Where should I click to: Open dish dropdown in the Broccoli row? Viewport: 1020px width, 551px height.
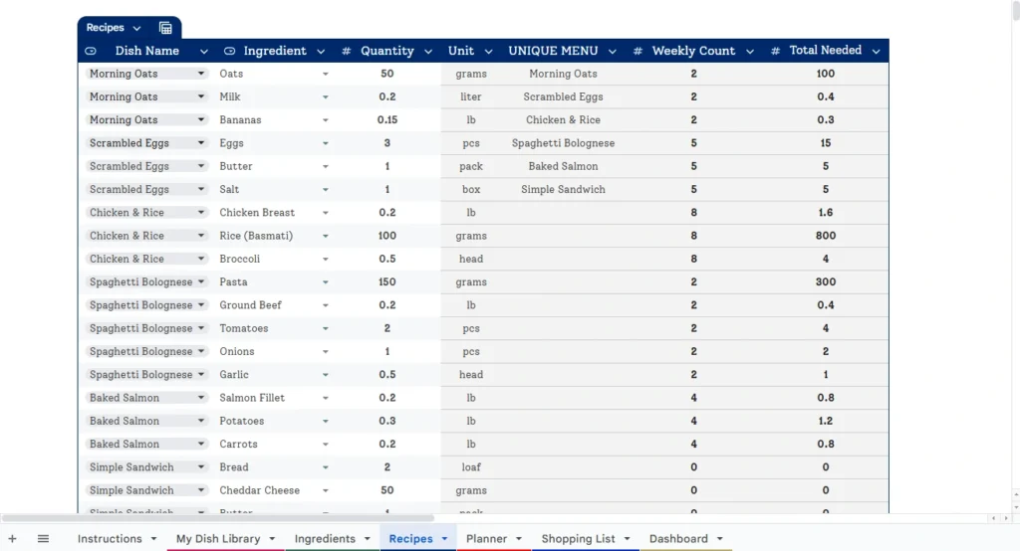pyautogui.click(x=201, y=259)
